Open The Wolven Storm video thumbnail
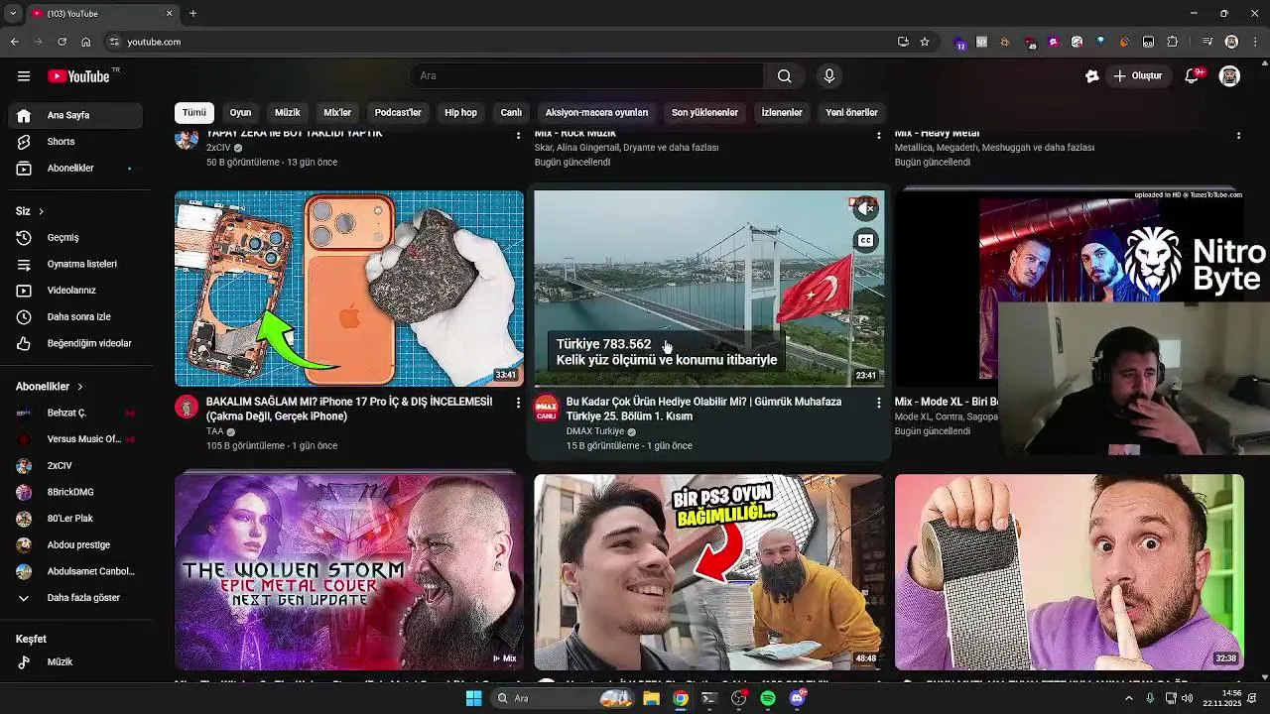The height and width of the screenshot is (714, 1270). coord(349,572)
